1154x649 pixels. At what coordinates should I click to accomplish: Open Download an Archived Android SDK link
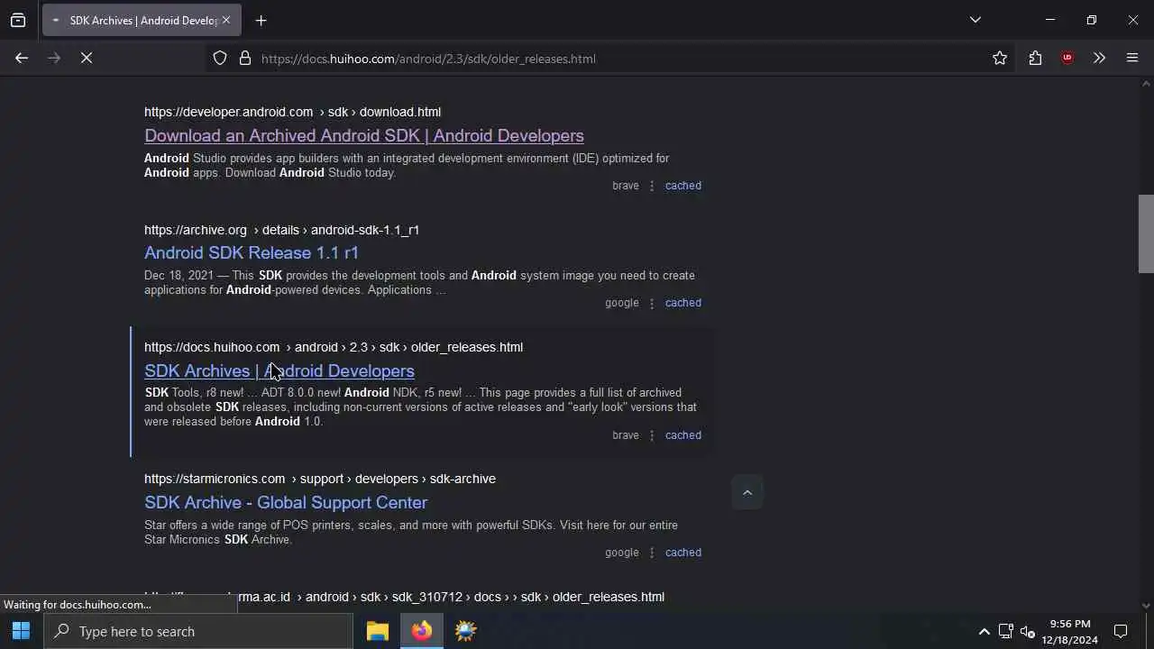[364, 135]
